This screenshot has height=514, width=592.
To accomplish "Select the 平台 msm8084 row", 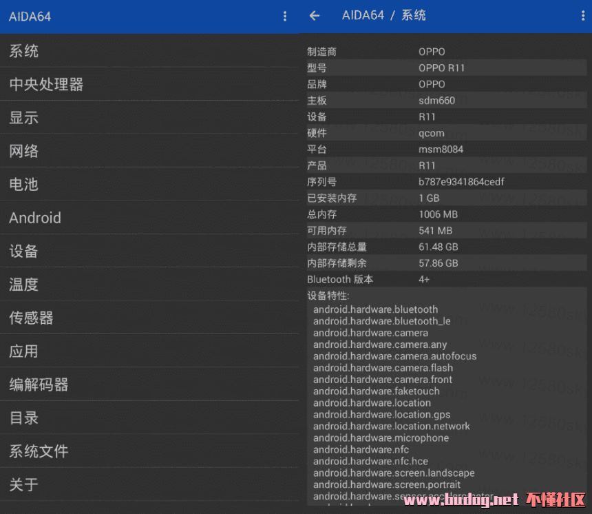I will [447, 149].
